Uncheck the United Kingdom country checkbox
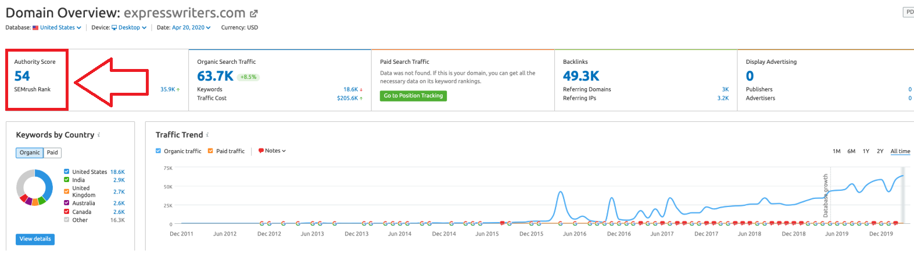The width and height of the screenshot is (914, 254). 67,191
